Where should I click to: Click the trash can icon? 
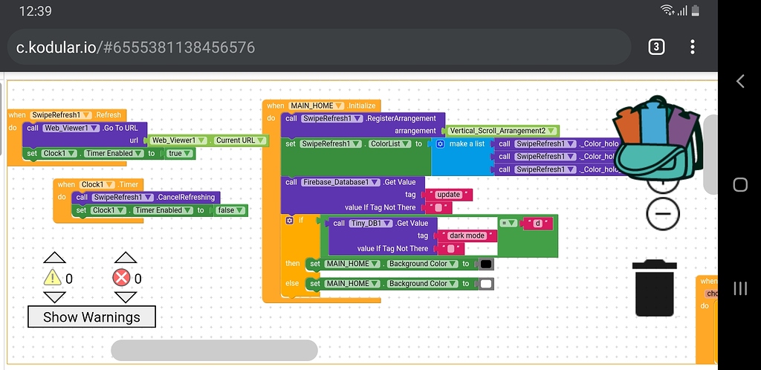[x=654, y=288]
